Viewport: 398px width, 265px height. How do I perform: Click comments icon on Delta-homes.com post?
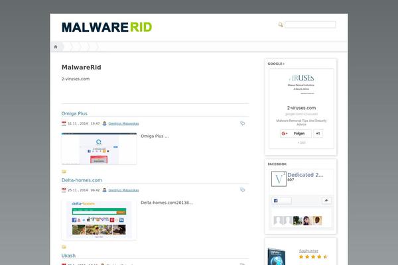242,189
